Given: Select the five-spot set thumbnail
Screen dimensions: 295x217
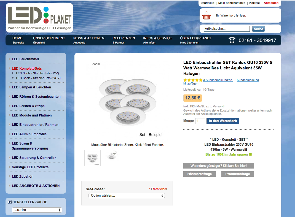Looking at the screenshot, I should pos(92,158).
